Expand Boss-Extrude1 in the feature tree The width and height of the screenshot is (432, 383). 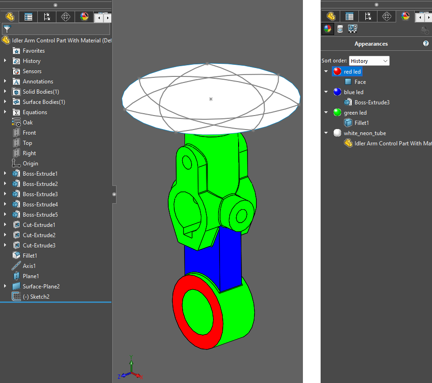coord(4,173)
